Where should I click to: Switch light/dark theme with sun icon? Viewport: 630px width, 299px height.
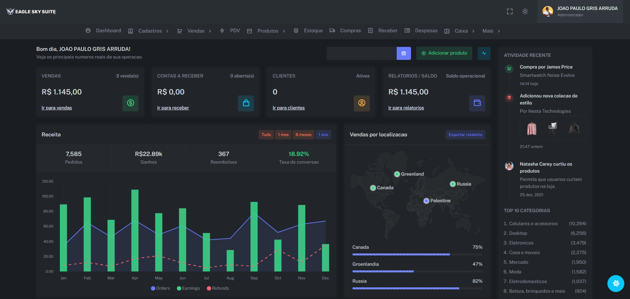(525, 11)
